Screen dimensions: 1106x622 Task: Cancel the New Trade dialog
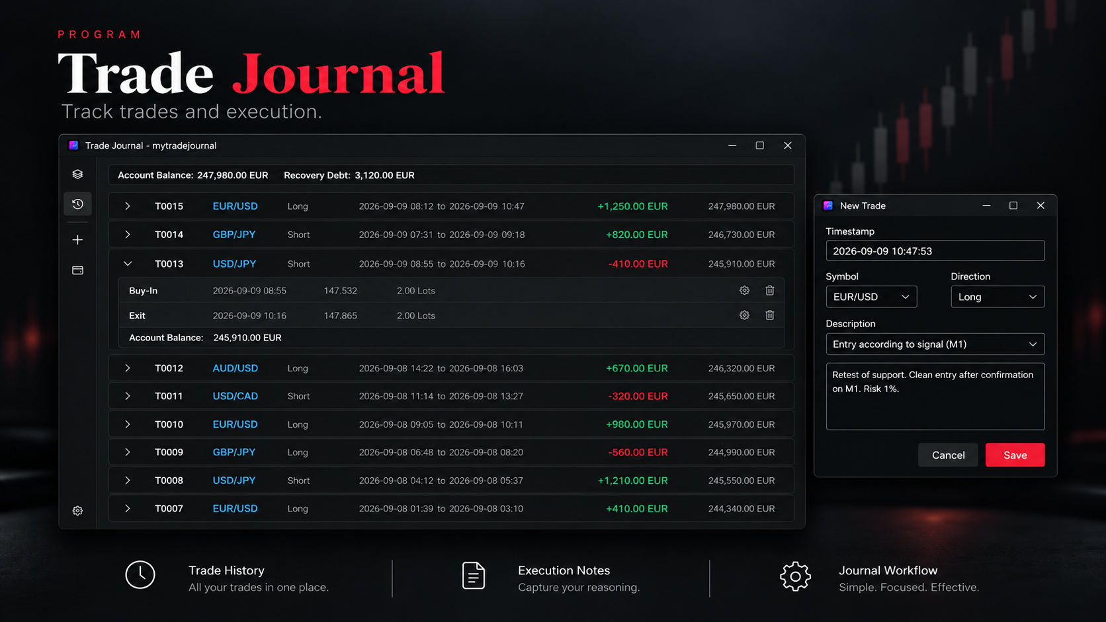click(x=948, y=455)
